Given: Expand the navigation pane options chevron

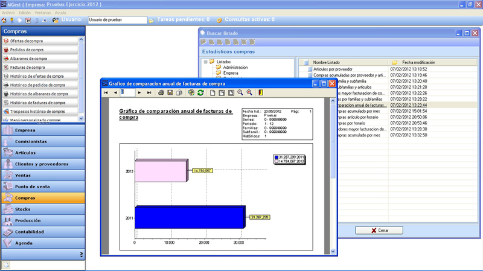Looking at the screenshot, I should click(x=82, y=254).
